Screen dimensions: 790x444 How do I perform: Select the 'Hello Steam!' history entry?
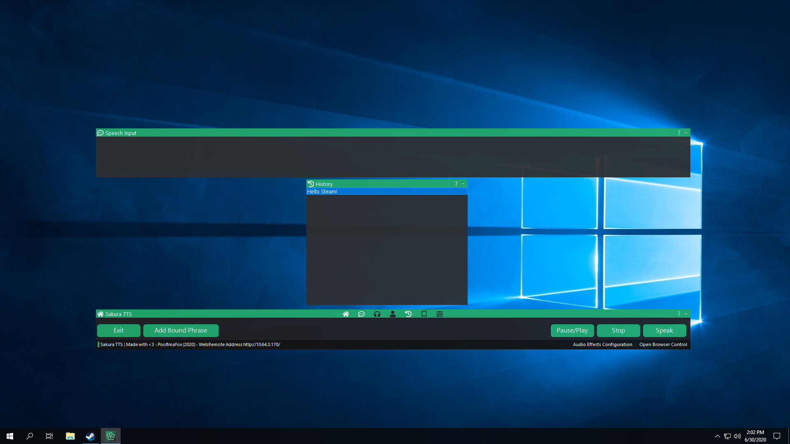[386, 192]
